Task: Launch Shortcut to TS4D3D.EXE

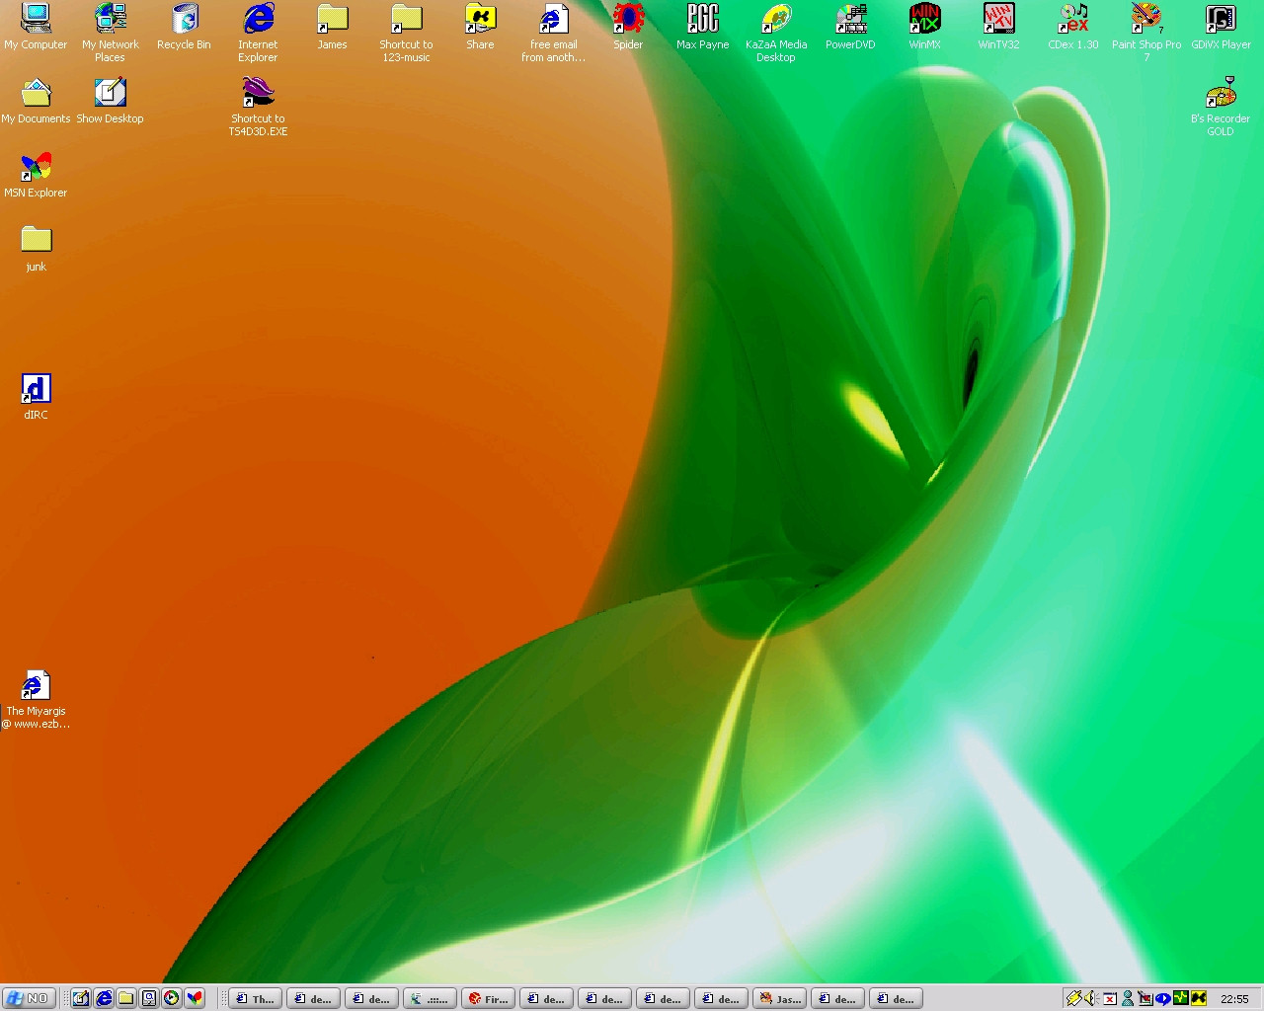Action: click(x=258, y=107)
